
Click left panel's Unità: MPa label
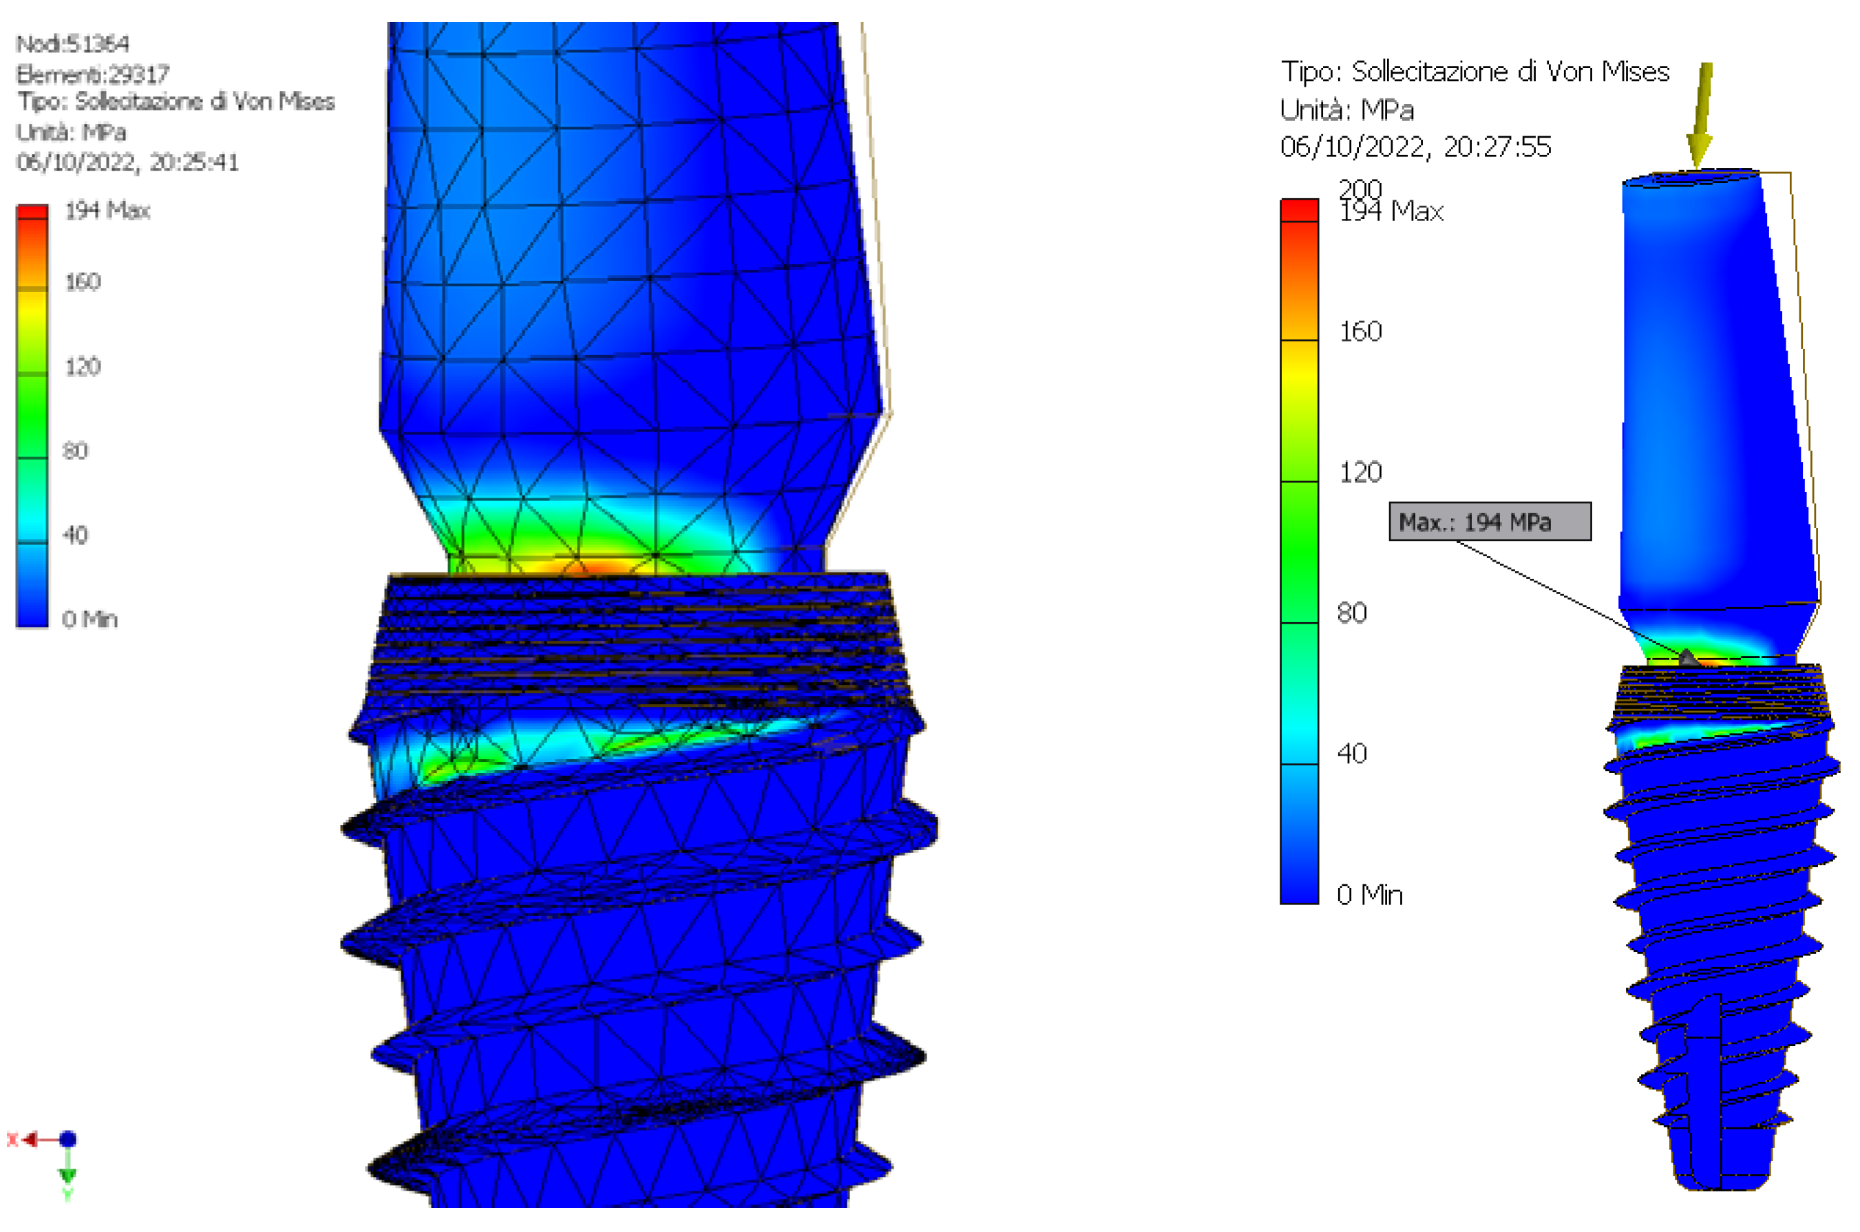click(x=72, y=132)
